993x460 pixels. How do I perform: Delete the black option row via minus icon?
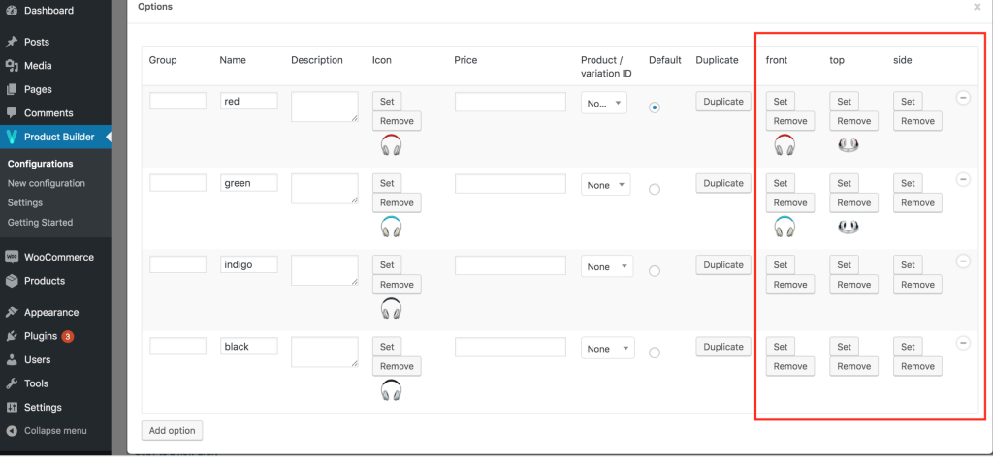tap(963, 343)
